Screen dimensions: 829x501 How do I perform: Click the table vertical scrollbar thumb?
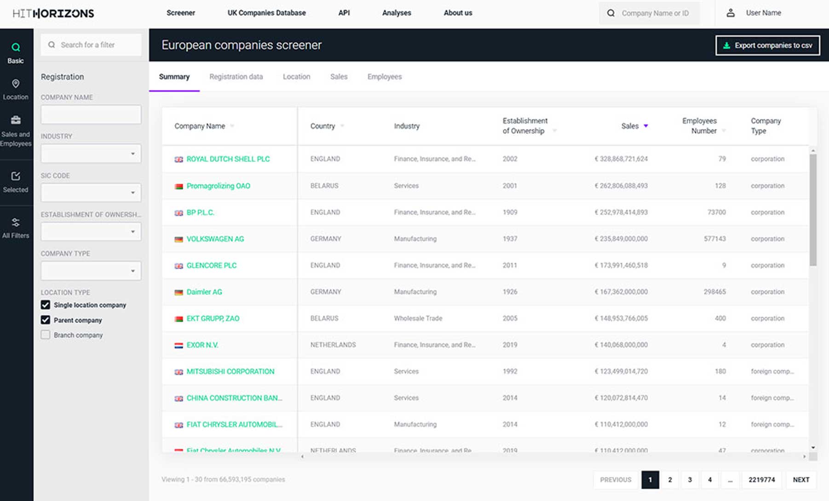(x=813, y=210)
